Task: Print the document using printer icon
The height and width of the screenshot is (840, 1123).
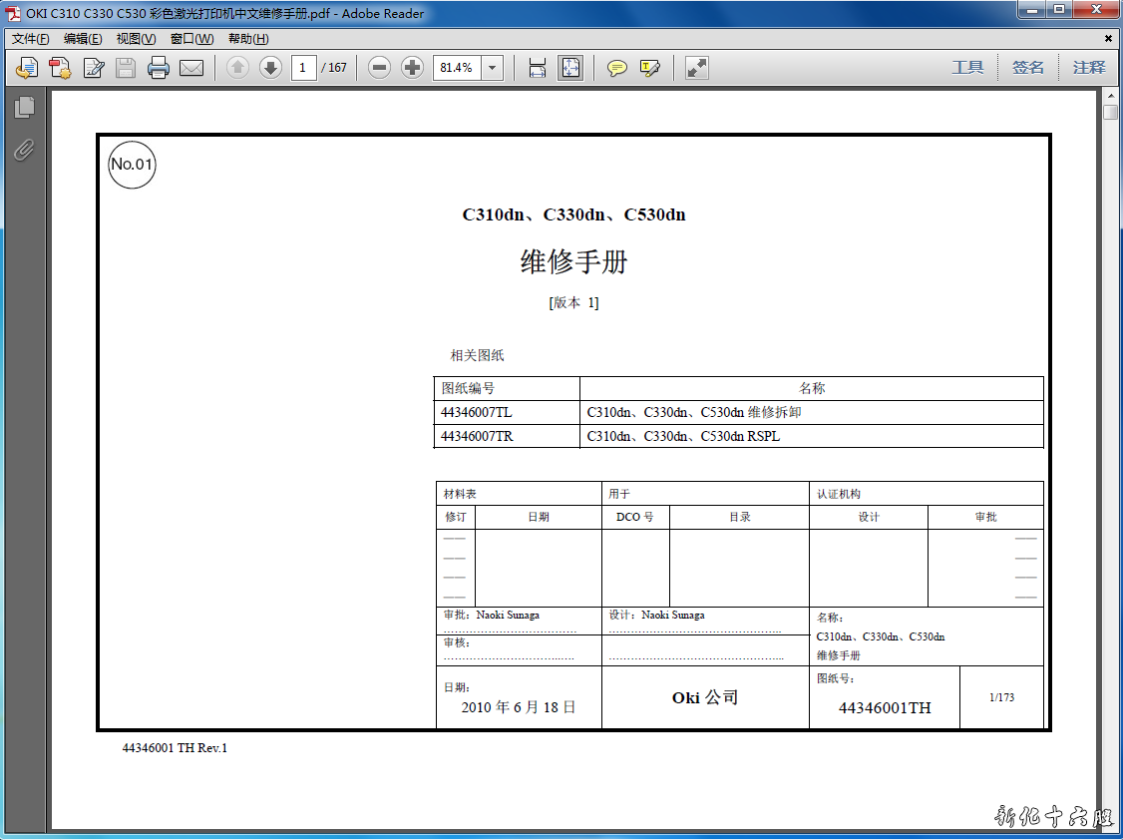Action: [159, 68]
